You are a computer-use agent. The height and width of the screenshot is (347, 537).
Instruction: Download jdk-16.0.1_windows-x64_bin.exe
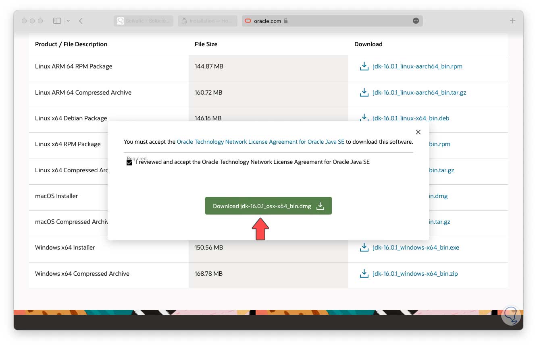416,248
